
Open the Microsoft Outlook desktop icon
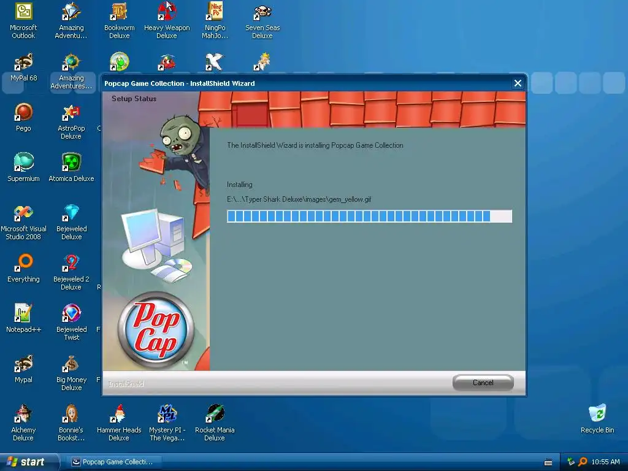pyautogui.click(x=23, y=20)
